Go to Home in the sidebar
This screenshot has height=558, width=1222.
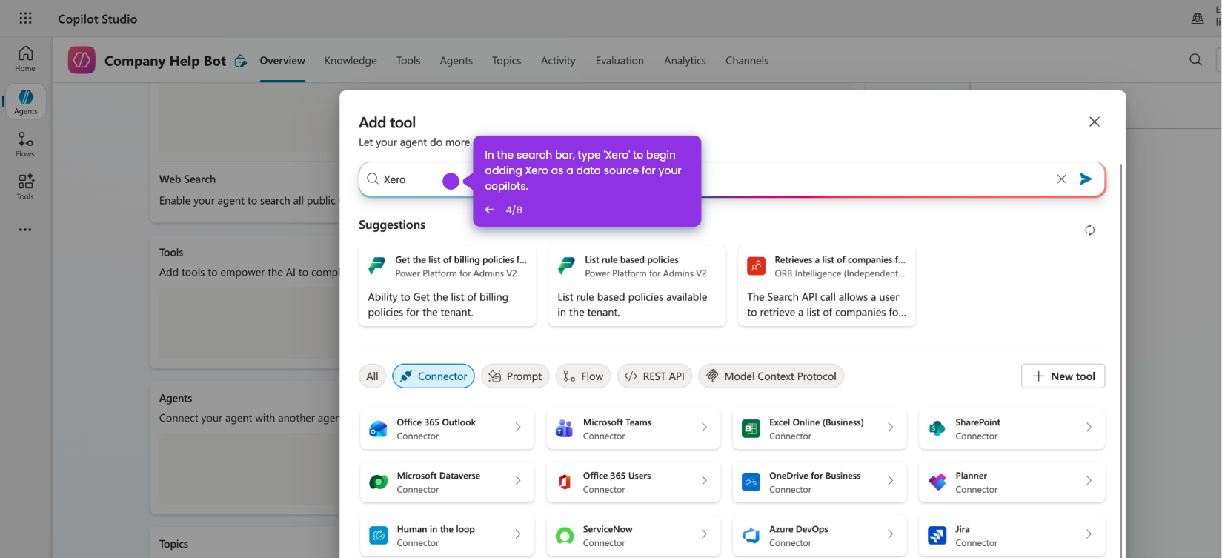point(25,59)
